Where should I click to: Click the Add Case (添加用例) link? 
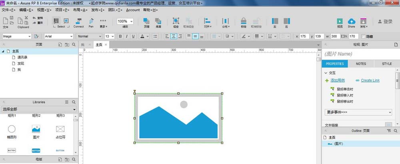(x=337, y=80)
